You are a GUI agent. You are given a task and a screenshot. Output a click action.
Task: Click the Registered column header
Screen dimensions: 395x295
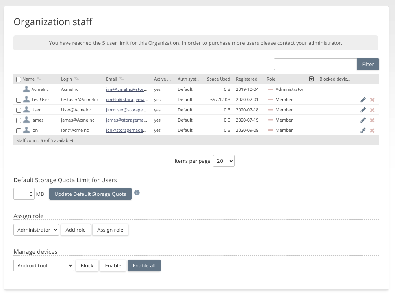(247, 79)
